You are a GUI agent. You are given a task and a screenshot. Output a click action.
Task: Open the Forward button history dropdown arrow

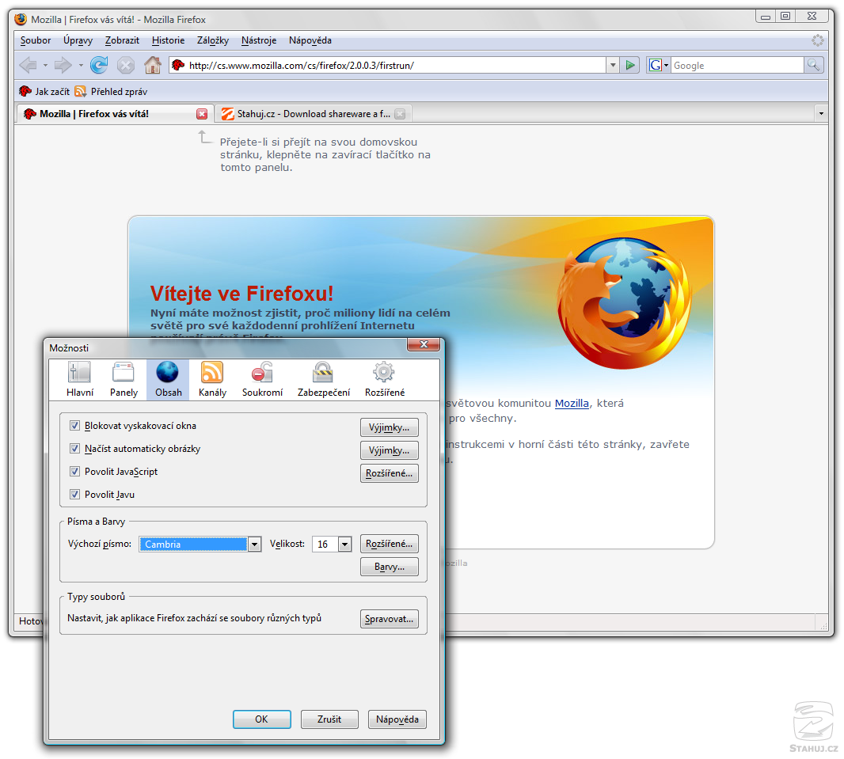coord(81,66)
